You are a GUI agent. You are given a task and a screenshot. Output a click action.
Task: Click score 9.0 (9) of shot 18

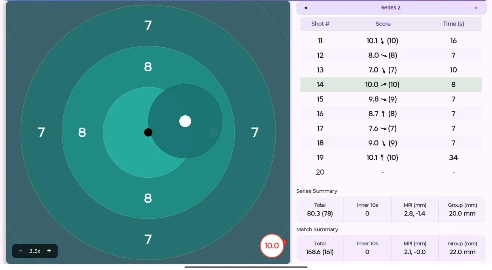tap(383, 143)
